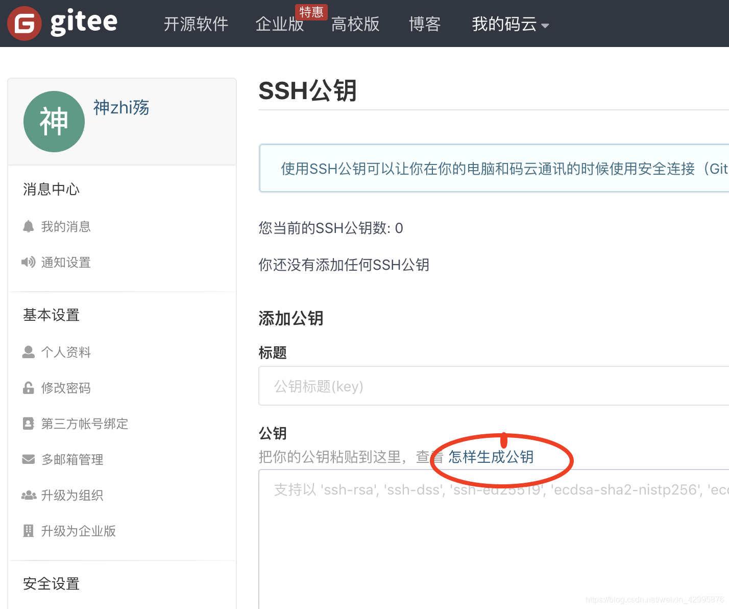Click the 消息中心 section heading
Viewport: 729px width, 609px height.
[x=51, y=189]
